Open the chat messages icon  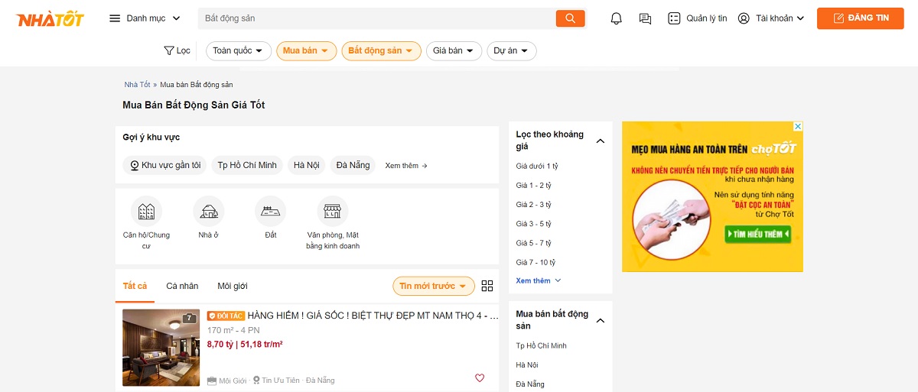click(645, 18)
